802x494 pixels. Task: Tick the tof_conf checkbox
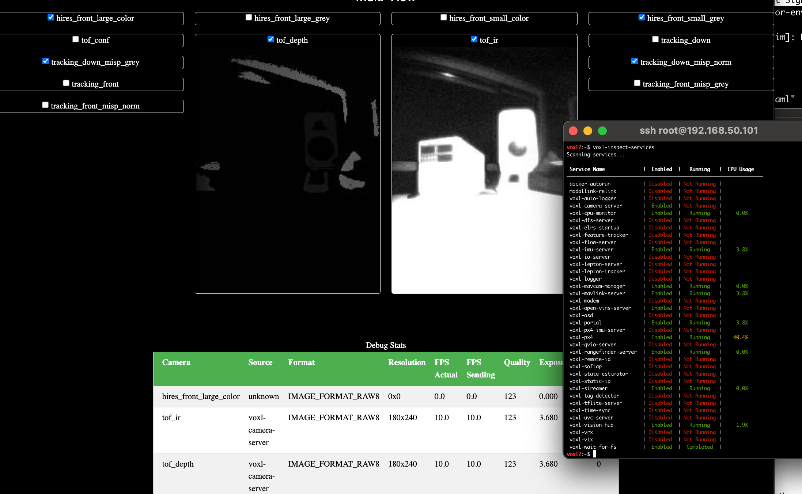coord(76,39)
